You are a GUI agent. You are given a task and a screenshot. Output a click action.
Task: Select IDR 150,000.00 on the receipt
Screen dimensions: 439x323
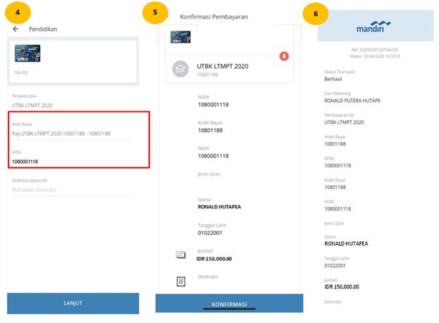pos(342,287)
